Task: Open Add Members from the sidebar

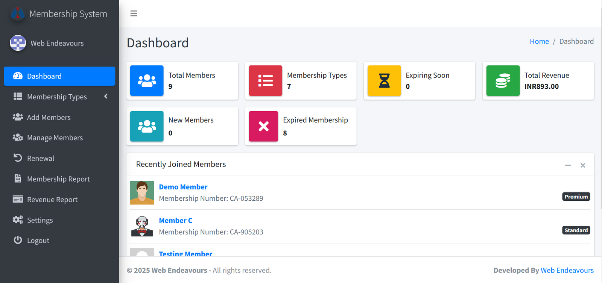Action: (x=49, y=117)
